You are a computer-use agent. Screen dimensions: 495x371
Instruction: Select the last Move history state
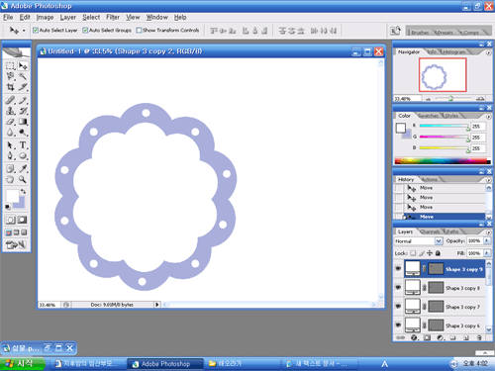(x=441, y=217)
